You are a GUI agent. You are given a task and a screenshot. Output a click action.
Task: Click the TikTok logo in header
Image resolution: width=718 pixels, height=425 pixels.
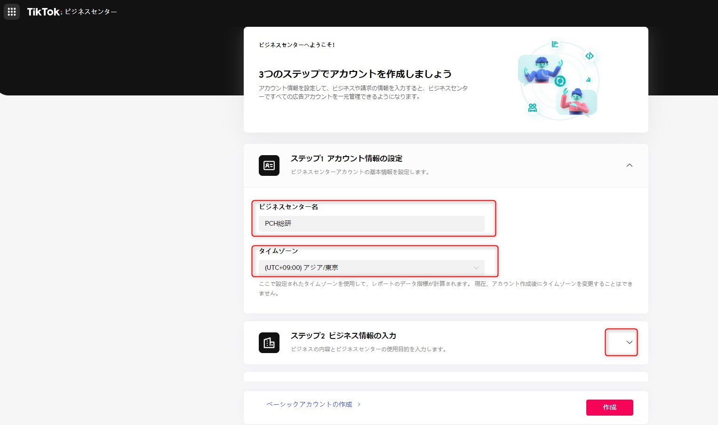click(x=44, y=12)
